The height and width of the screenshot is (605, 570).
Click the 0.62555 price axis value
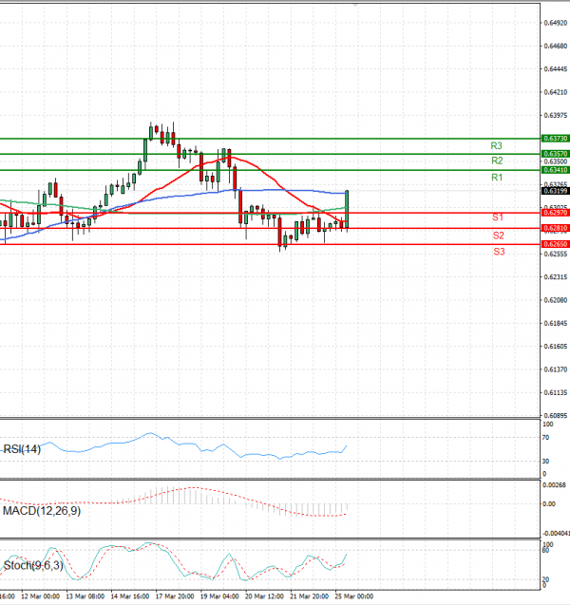tap(556, 254)
